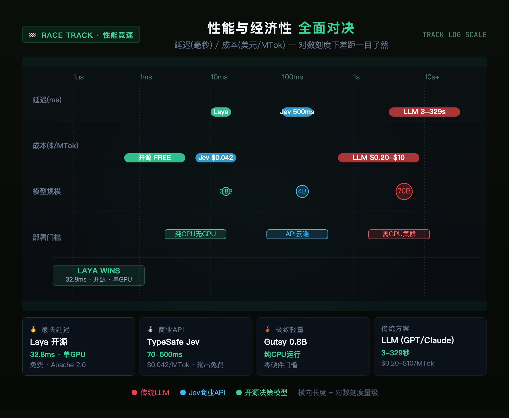Click the green 开源决策模型 legend dot
The image size is (509, 418).
coord(239,393)
